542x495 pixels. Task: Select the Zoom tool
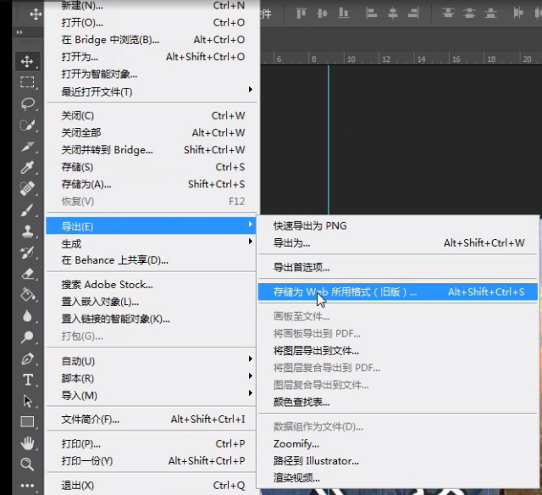27,464
